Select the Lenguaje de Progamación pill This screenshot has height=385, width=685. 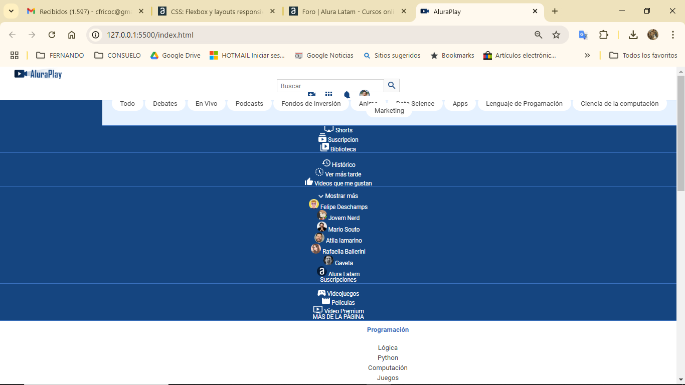(x=524, y=103)
